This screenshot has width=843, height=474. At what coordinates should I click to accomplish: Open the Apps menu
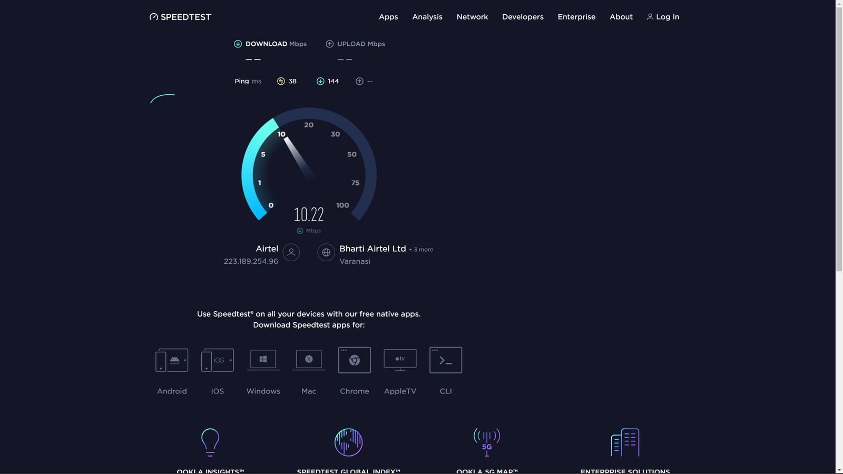pos(388,17)
